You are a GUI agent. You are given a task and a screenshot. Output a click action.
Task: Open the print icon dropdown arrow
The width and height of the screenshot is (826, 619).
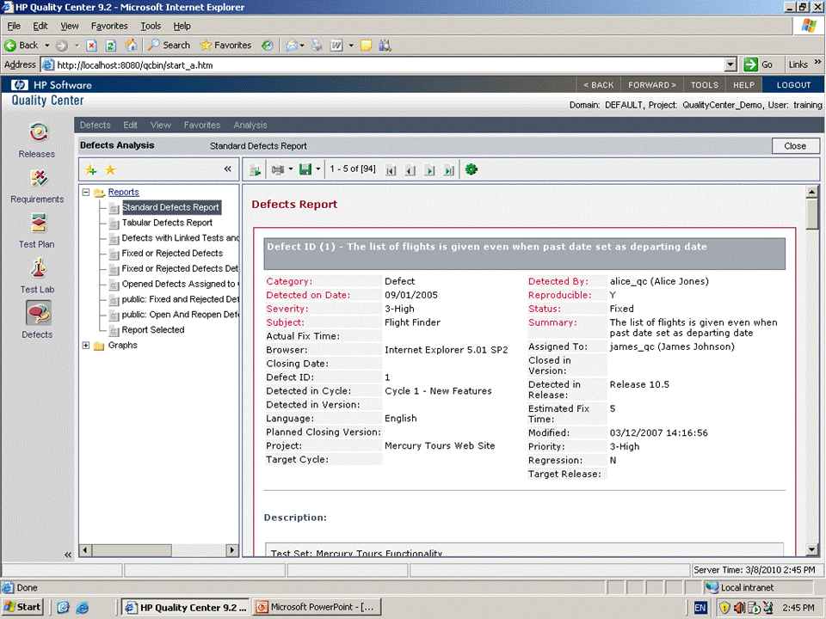coord(290,169)
